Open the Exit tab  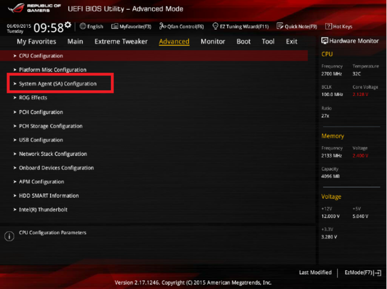pos(292,41)
